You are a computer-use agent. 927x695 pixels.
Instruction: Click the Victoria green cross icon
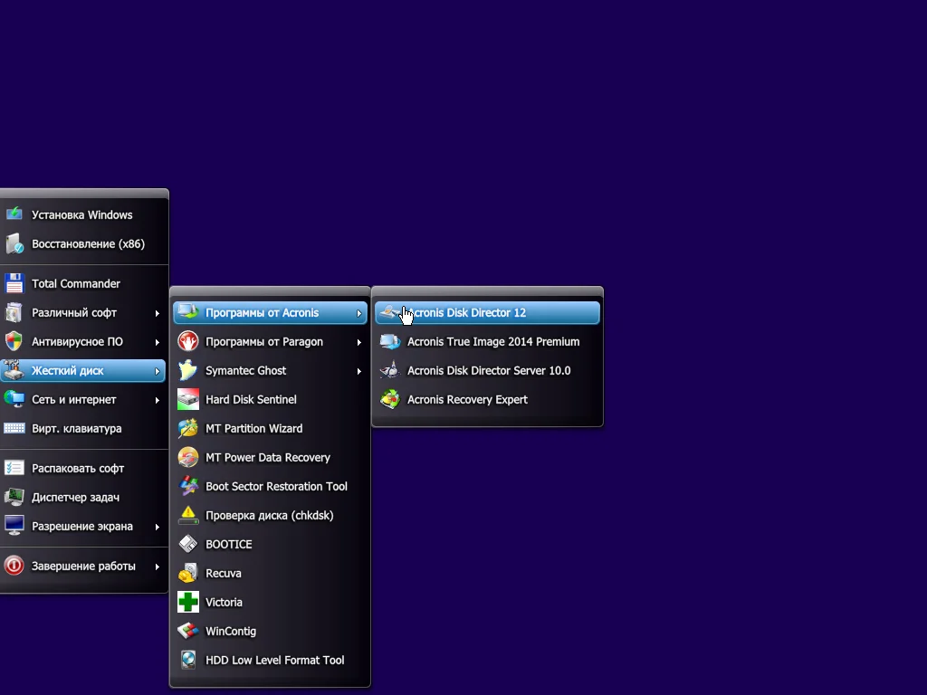click(188, 602)
